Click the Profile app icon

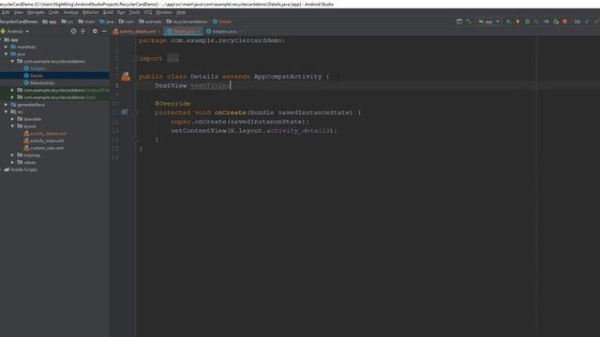546,22
